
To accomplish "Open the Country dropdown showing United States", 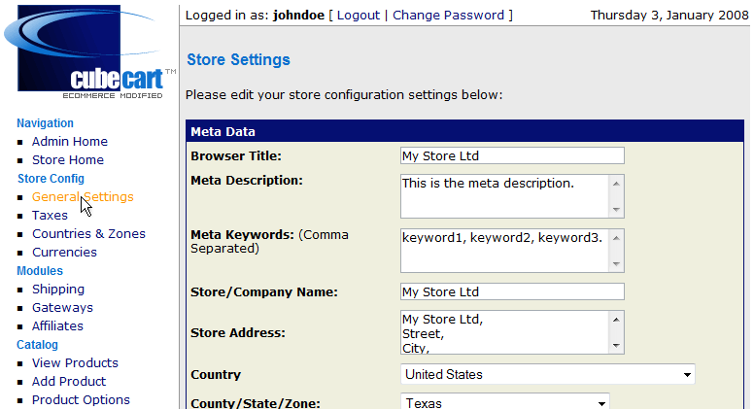I will coord(548,374).
